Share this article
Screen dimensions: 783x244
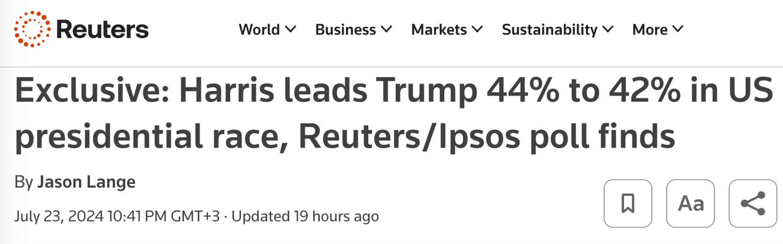[753, 204]
